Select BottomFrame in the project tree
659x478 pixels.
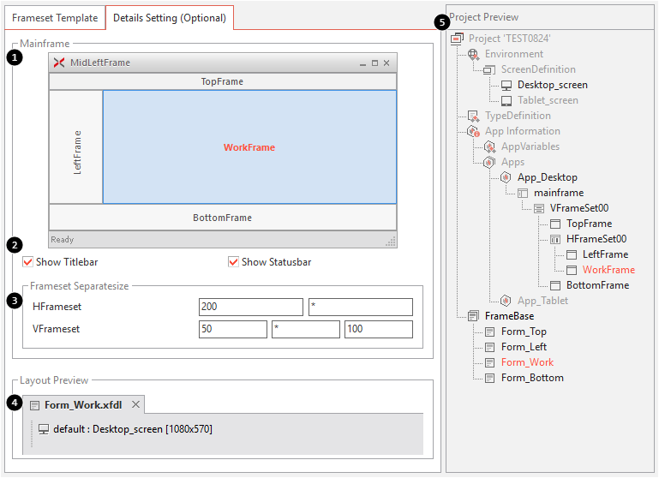coord(597,285)
